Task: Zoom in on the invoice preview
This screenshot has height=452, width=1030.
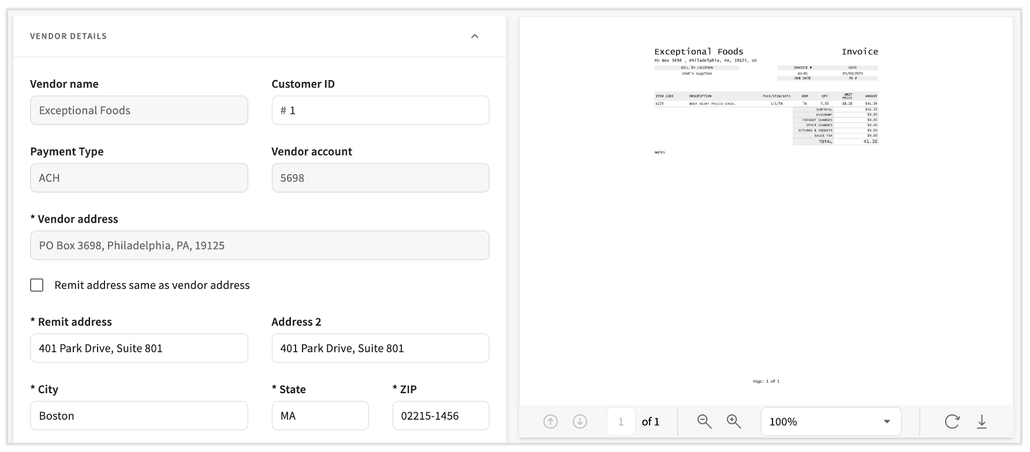Action: pyautogui.click(x=734, y=421)
